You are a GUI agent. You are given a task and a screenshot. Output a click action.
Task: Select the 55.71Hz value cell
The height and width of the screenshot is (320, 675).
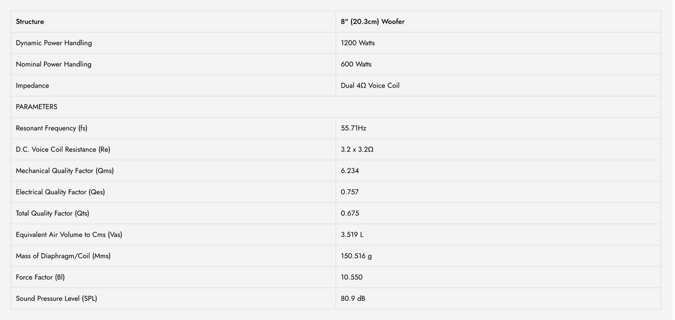point(498,128)
